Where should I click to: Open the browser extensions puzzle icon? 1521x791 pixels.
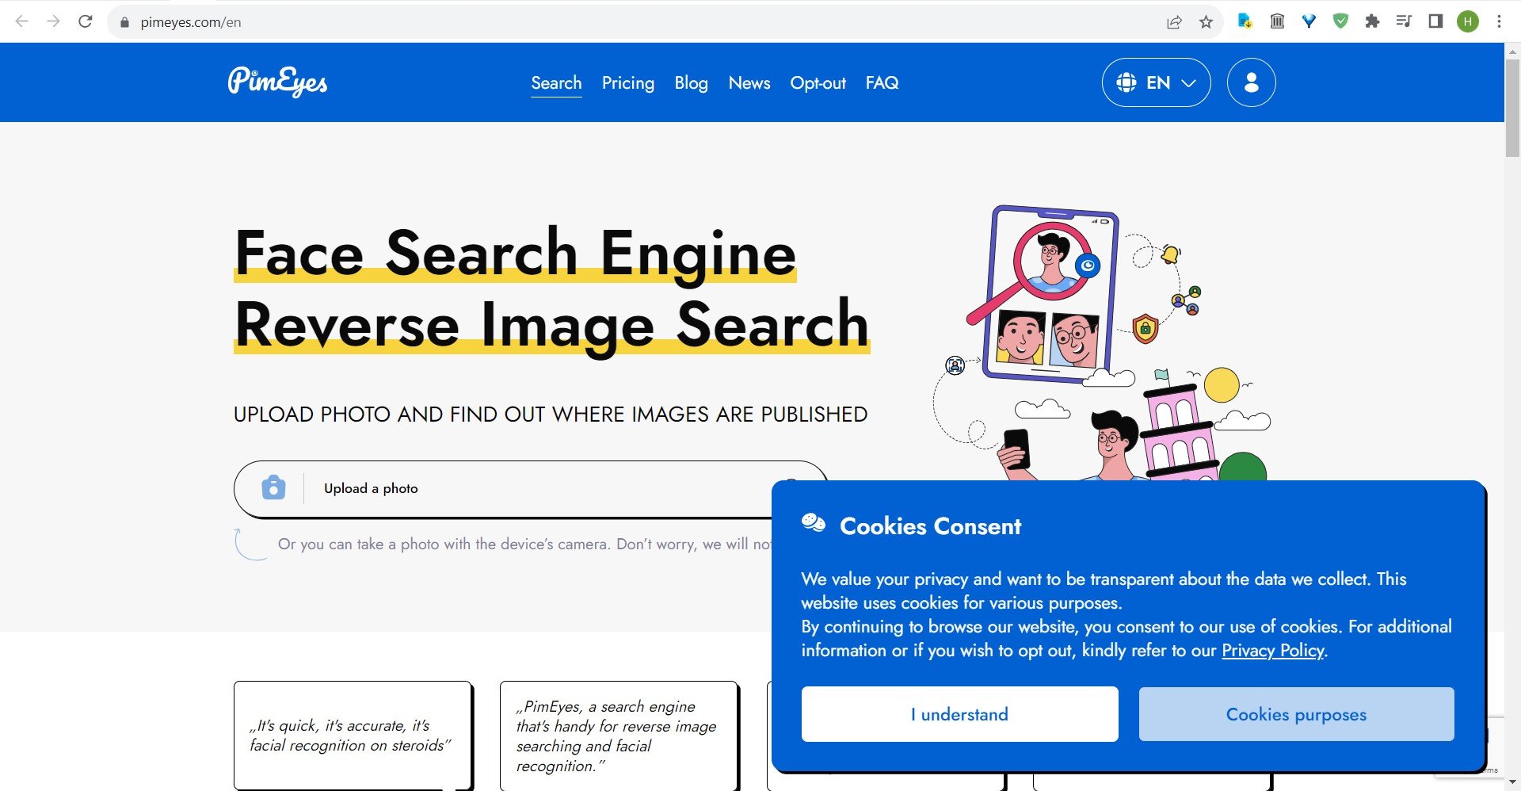[1372, 21]
